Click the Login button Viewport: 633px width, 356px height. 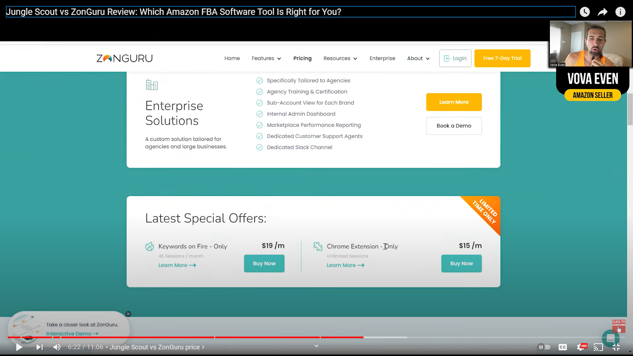[x=455, y=58]
